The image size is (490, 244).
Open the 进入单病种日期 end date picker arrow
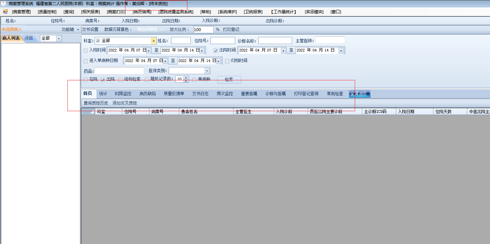point(218,61)
